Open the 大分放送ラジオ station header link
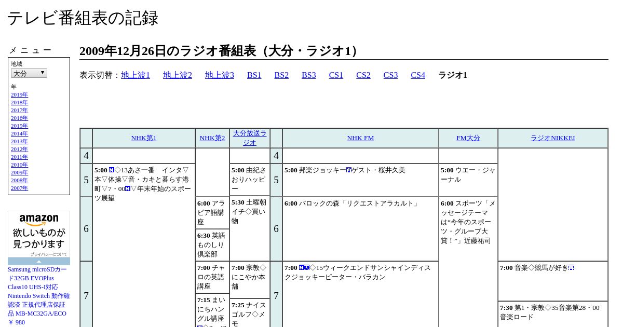The image size is (623, 327). (250, 138)
